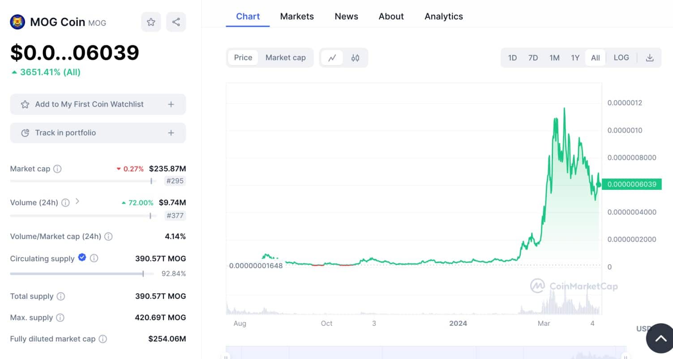Click the #295 market cap rank badge
The image size is (673, 359).
point(175,181)
